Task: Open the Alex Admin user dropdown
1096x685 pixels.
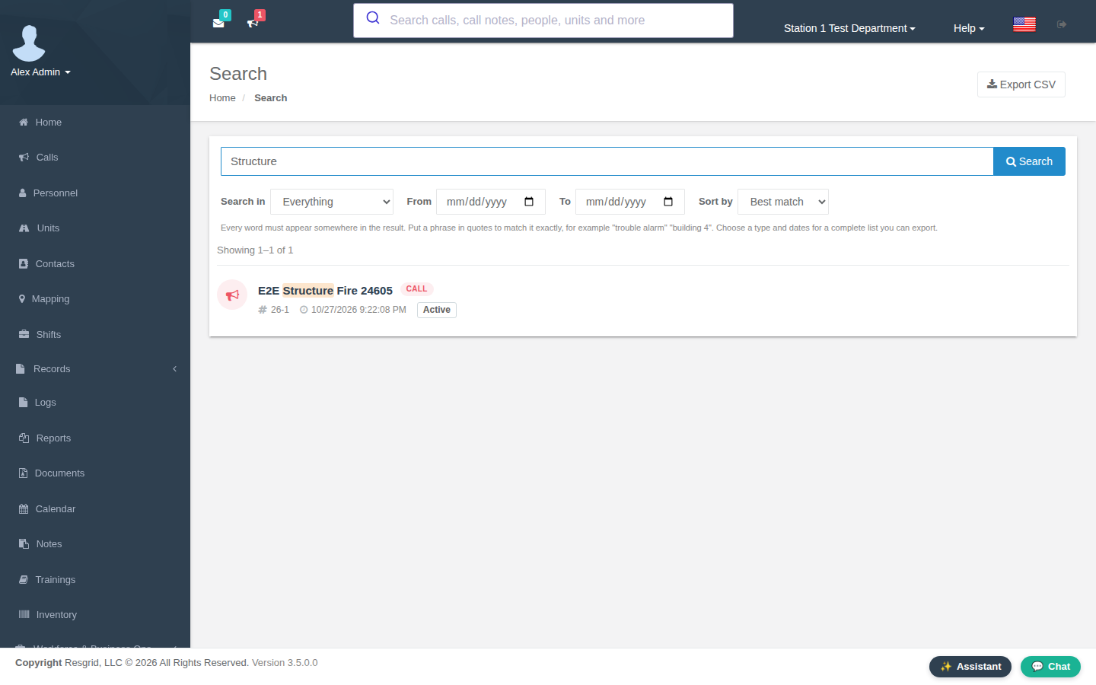Action: point(40,72)
